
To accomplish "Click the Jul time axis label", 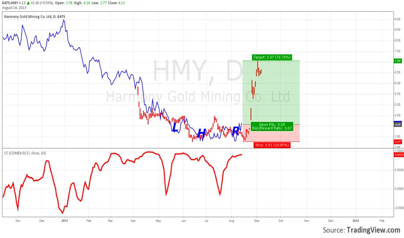I will pyautogui.click(x=206, y=221).
